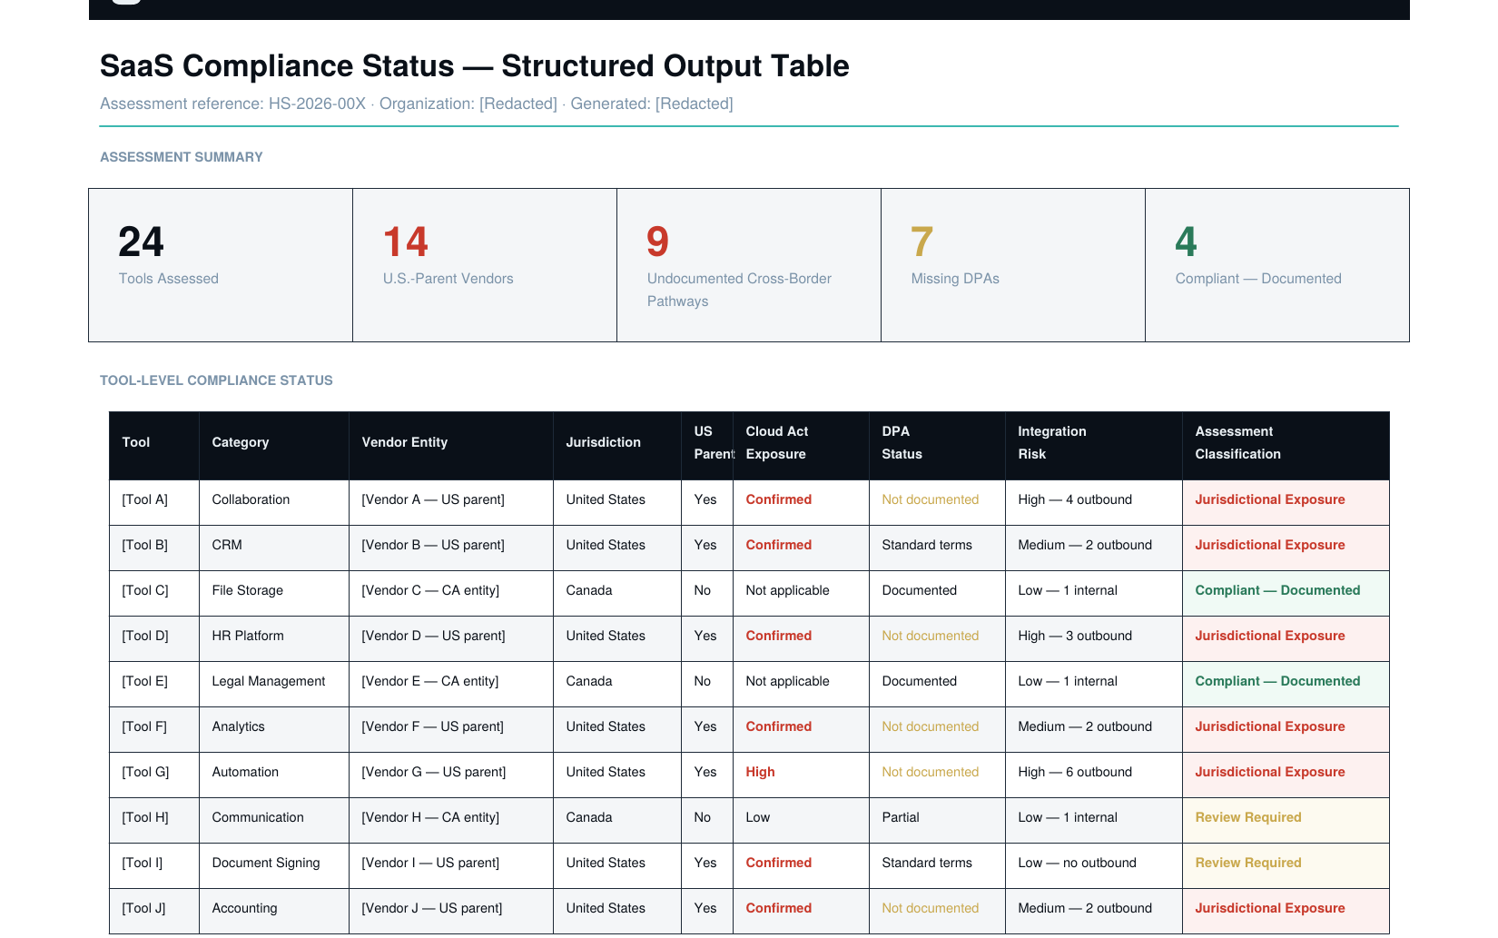Click the Undocumented Cross-Border Pathways card
The width and height of the screenshot is (1498, 938).
click(748, 265)
